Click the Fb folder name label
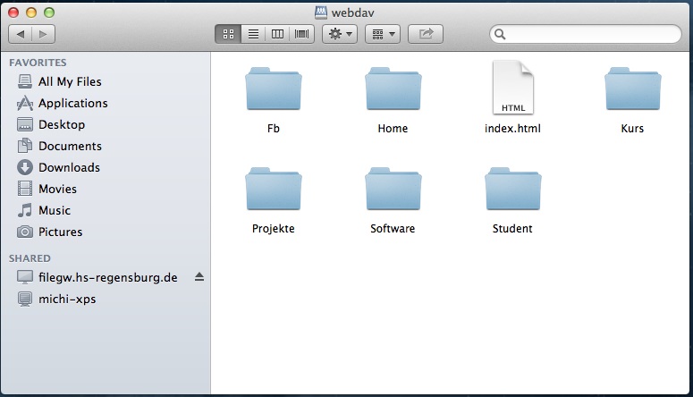Screen dimensions: 693x397 click(273, 129)
